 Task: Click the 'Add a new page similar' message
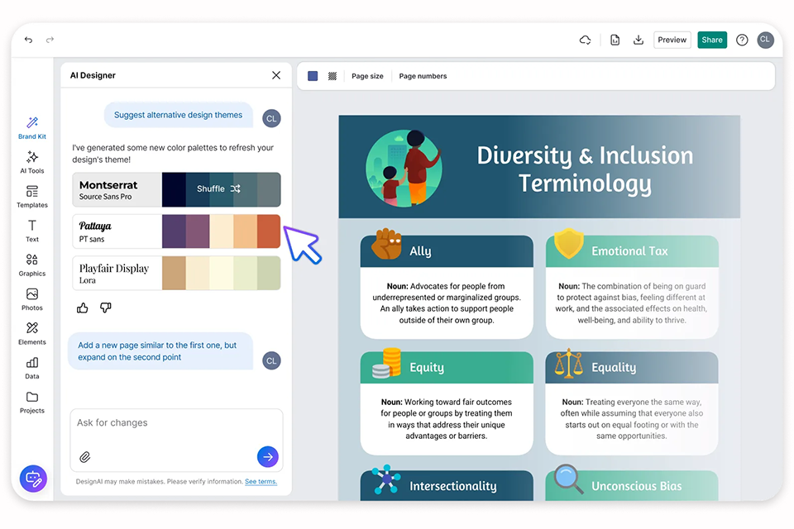coord(160,350)
